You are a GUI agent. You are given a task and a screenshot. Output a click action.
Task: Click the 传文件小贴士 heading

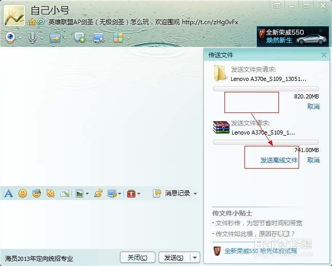point(232,213)
